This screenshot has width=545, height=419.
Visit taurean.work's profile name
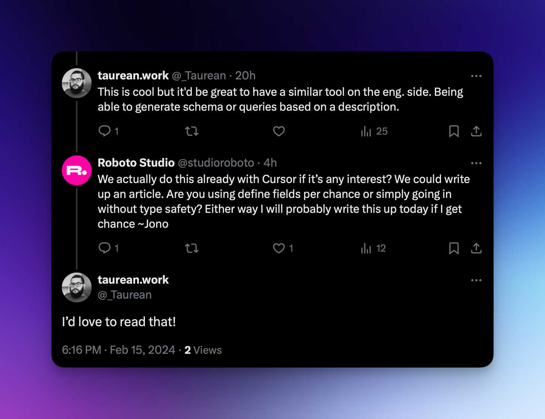(133, 75)
